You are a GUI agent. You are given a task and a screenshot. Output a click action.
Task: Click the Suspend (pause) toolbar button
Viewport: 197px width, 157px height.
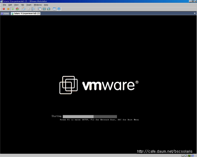[8, 9]
